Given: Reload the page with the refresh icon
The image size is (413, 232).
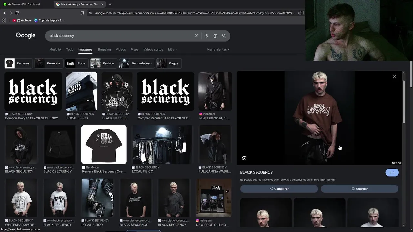Looking at the screenshot, I should tap(17, 13).
